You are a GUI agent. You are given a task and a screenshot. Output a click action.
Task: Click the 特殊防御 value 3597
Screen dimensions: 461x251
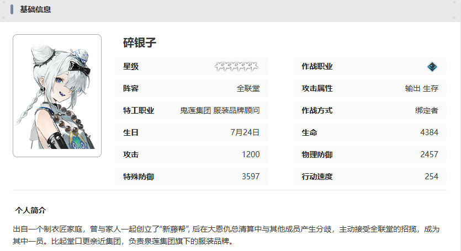(x=251, y=177)
